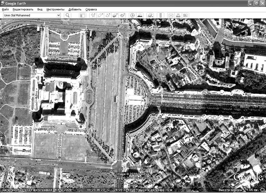Toggle sunlight across the landscape
This screenshot has width=266, height=193.
point(140,15)
